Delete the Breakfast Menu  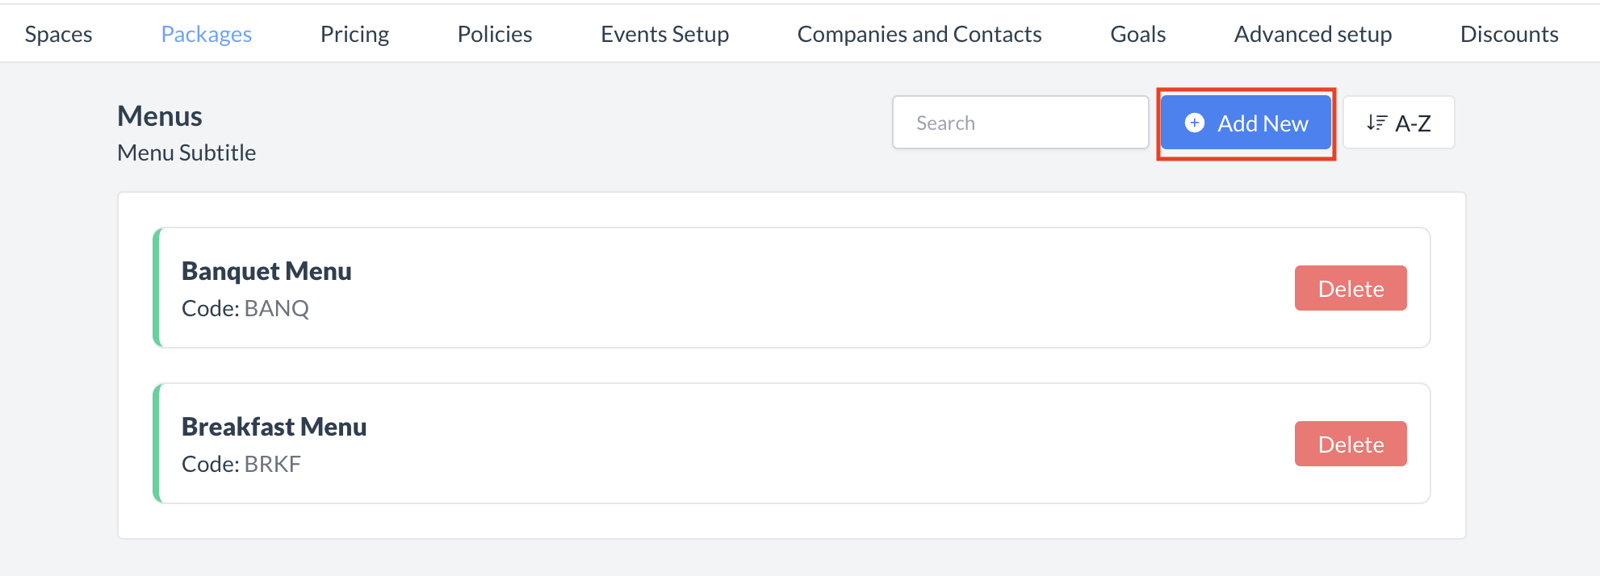point(1350,444)
